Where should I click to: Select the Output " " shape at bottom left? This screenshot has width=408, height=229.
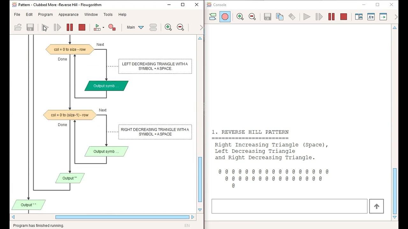[28, 205]
